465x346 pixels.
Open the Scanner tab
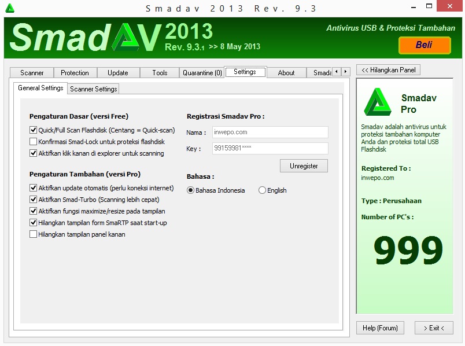coord(32,73)
